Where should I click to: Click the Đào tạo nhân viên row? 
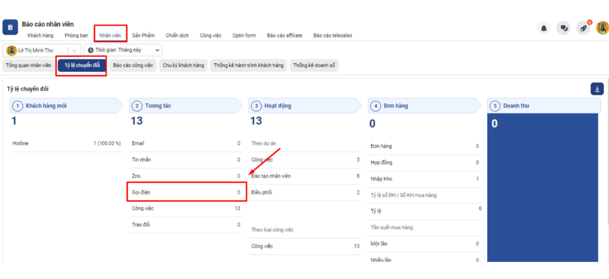(x=305, y=176)
